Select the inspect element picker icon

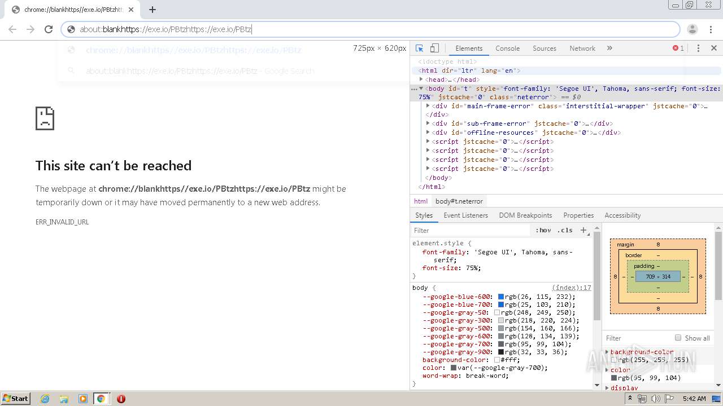[x=419, y=48]
